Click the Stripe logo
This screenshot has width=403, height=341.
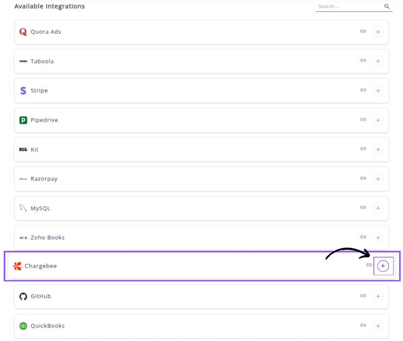[x=23, y=91]
